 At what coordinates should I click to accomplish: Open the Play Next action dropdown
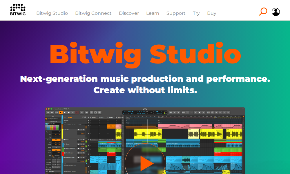tap(55, 171)
